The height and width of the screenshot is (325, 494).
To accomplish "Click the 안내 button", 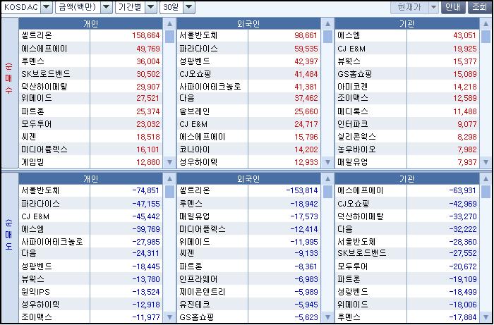I will point(453,7).
